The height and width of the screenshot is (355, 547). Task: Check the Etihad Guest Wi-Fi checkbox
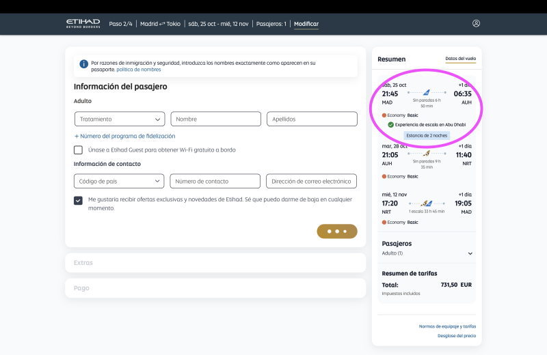(79, 150)
